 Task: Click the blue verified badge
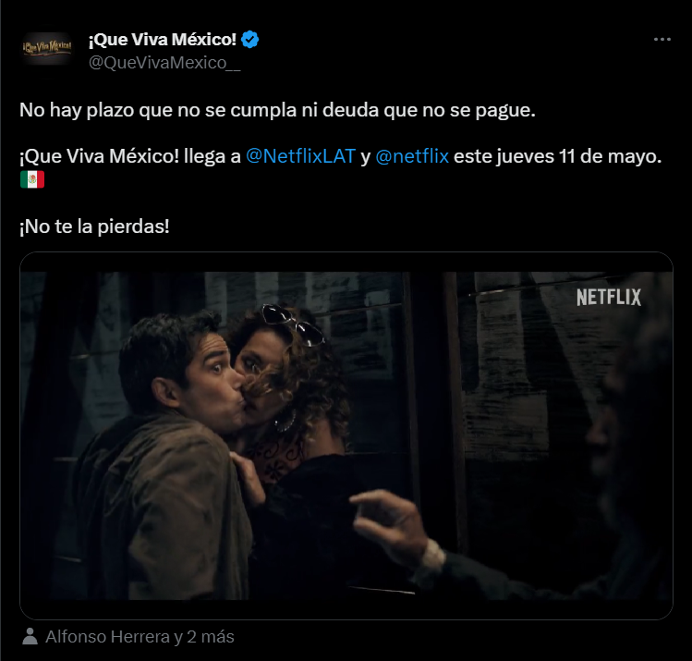click(250, 40)
